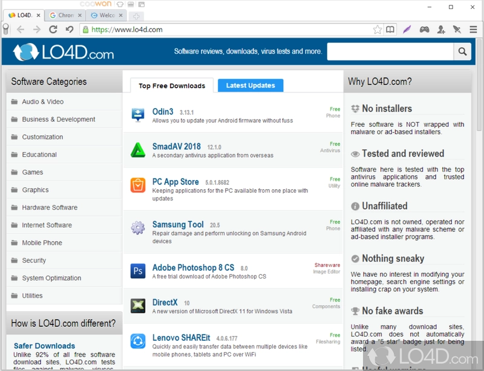
Task: Reload the page with refresh icon
Action: tap(53, 30)
